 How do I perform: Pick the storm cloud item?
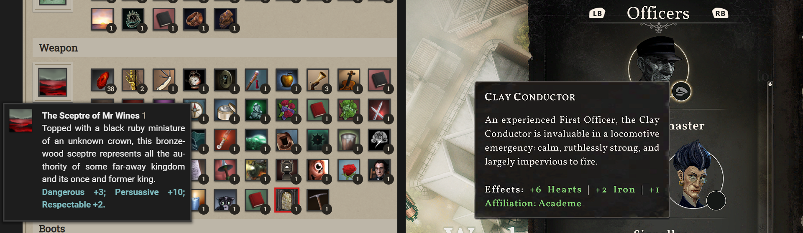click(379, 140)
